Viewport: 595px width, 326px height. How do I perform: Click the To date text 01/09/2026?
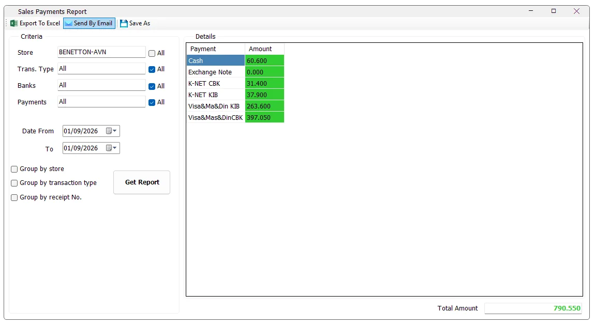pyautogui.click(x=81, y=148)
